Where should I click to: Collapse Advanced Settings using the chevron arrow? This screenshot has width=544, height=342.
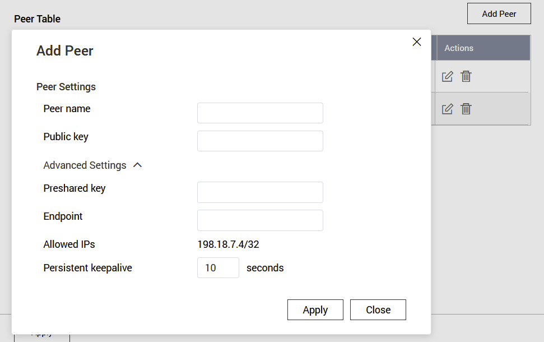click(137, 165)
